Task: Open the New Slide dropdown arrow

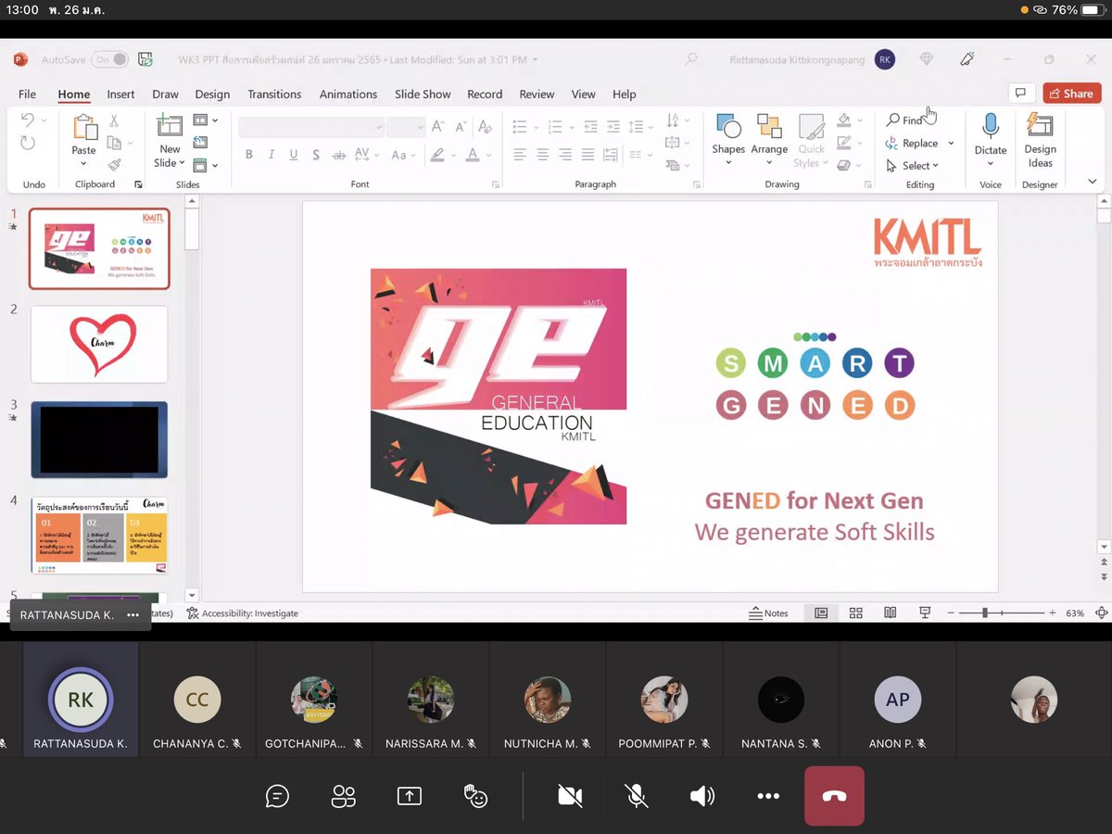Action: [182, 163]
